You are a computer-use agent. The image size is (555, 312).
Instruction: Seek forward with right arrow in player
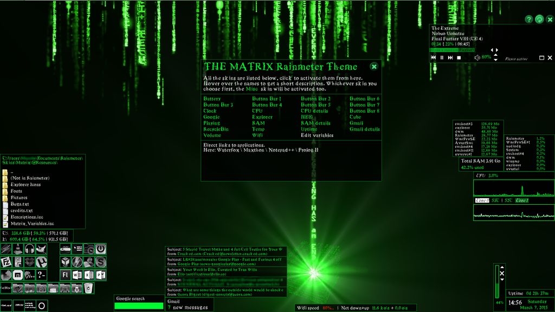pos(497,50)
